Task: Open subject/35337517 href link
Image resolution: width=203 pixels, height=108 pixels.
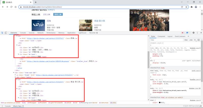Action: click(46, 38)
